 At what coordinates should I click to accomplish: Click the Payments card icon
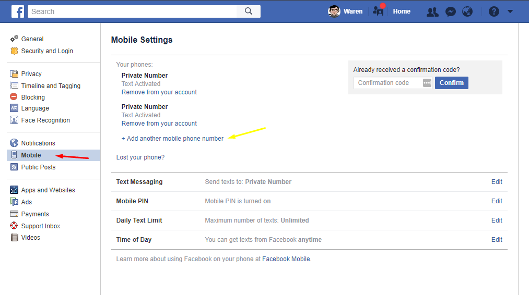[14, 214]
